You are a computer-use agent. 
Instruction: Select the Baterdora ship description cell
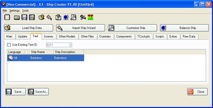click(60, 58)
